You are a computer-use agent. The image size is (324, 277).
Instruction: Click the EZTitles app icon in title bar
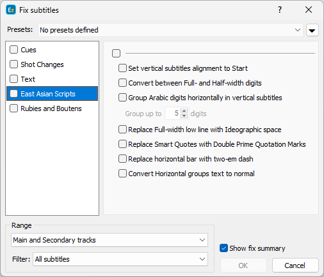11,10
